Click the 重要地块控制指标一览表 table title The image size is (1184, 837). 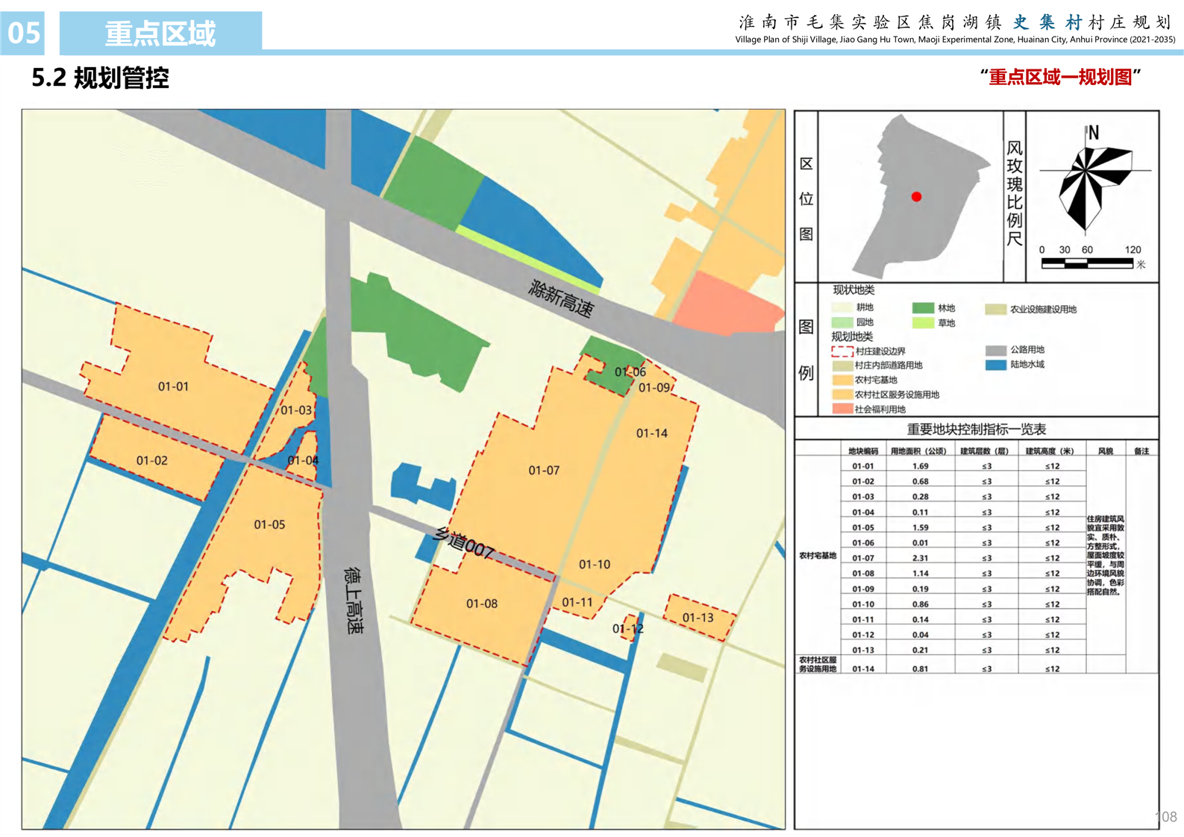click(976, 429)
